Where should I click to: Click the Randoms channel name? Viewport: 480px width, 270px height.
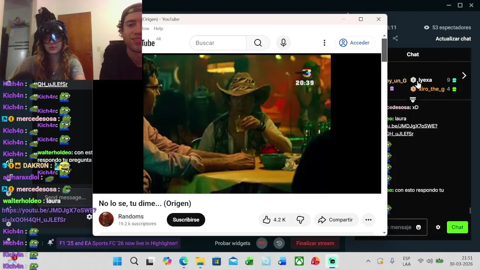(131, 216)
